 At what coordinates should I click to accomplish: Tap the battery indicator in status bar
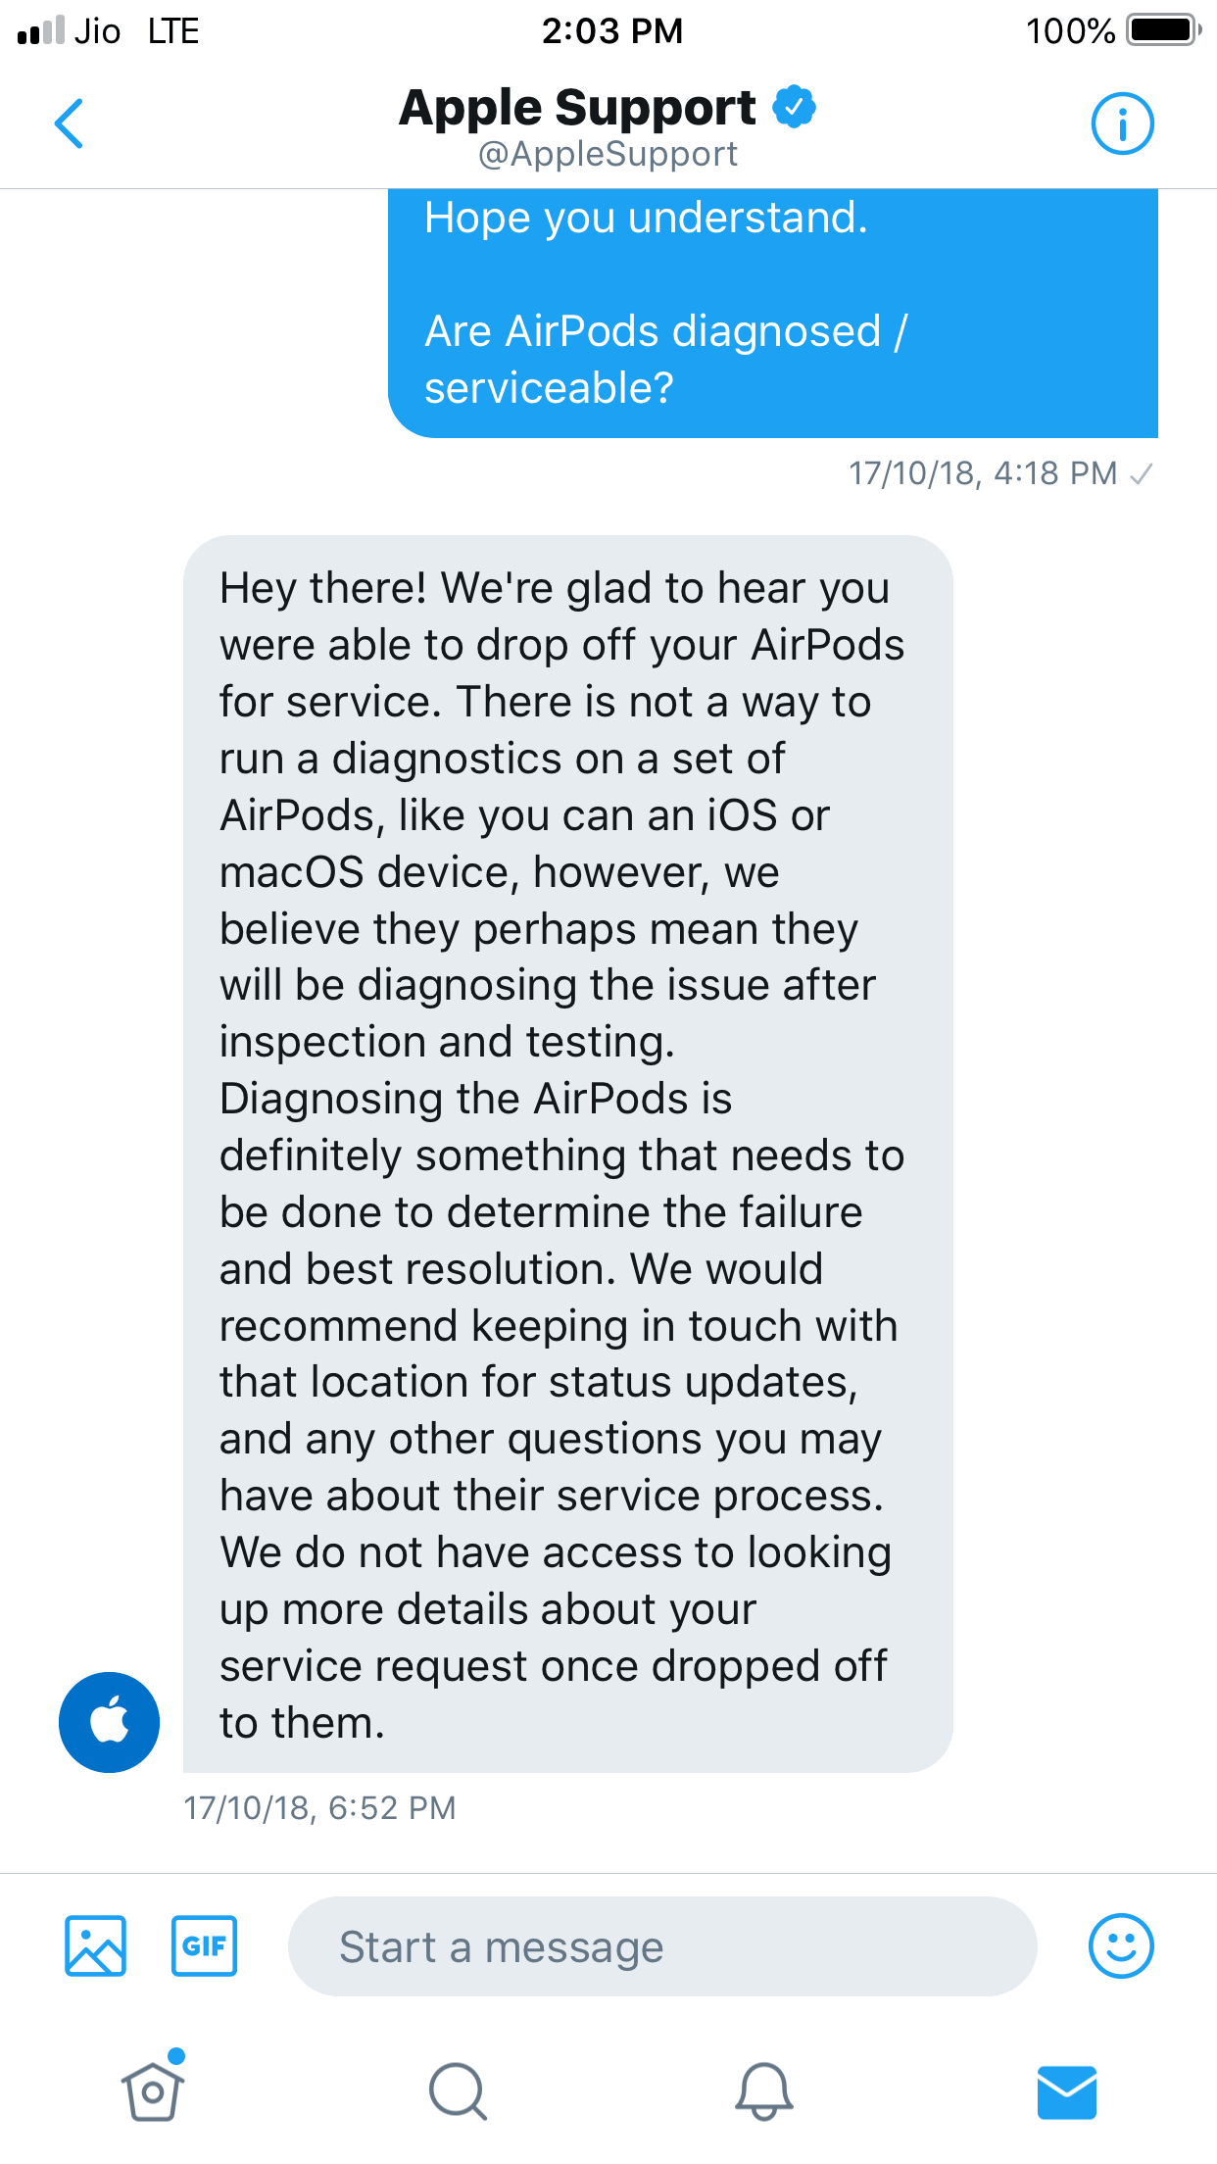pos(1163,30)
